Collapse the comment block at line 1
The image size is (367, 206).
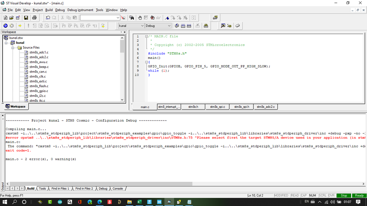coord(146,36)
